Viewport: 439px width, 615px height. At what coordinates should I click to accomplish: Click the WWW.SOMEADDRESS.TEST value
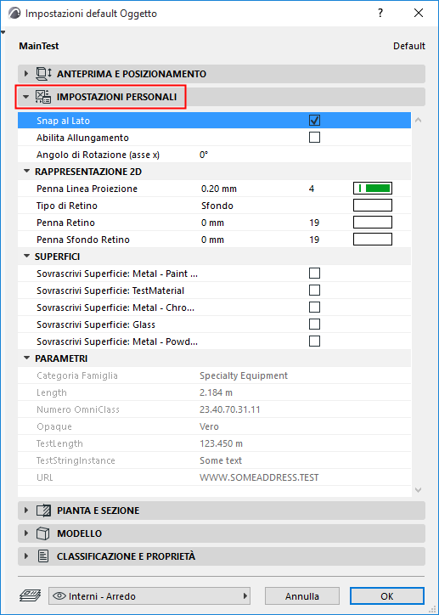[259, 477]
